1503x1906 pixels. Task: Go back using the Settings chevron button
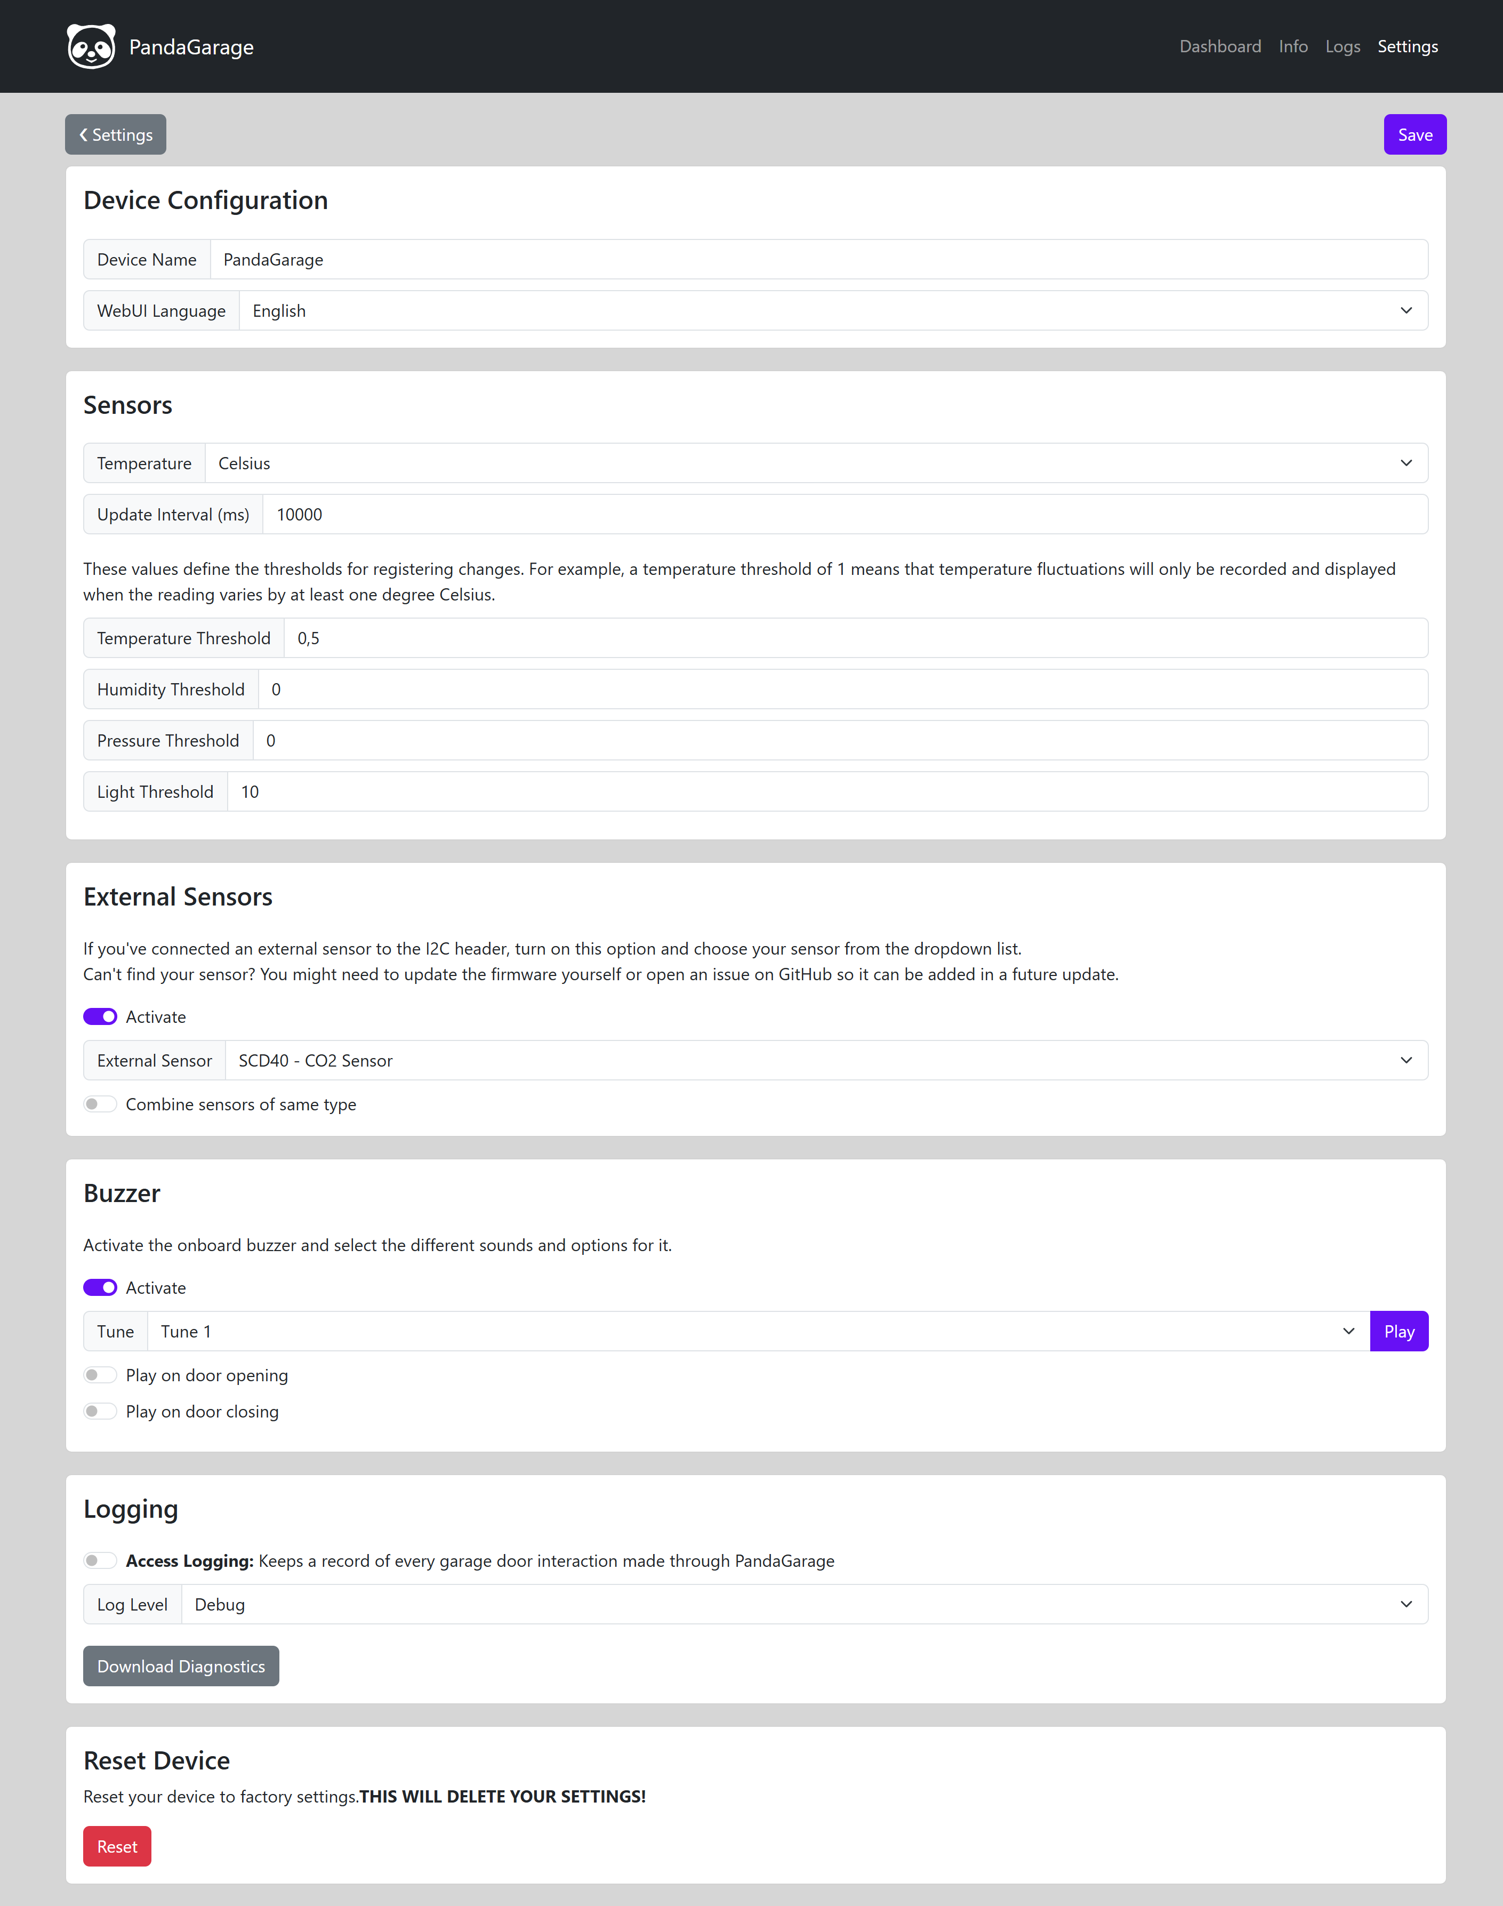click(x=115, y=134)
